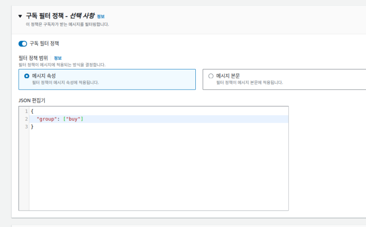Image resolution: width=366 pixels, height=227 pixels.
Task: Collapse the 구독 필터 정책 section triangle
Action: (20, 16)
